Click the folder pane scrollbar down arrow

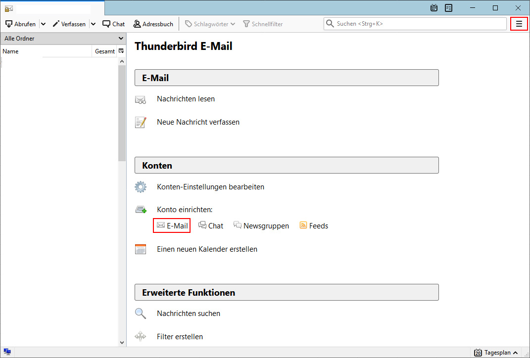122,343
